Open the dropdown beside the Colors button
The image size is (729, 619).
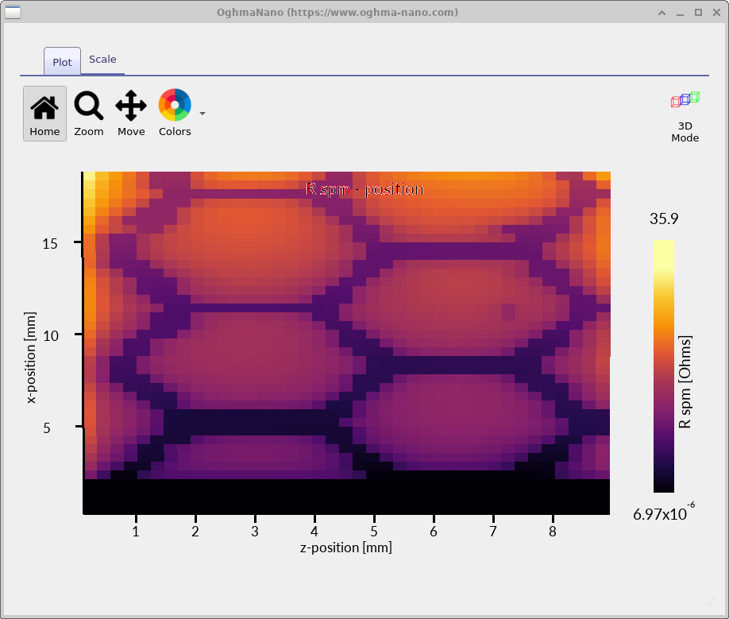[202, 114]
